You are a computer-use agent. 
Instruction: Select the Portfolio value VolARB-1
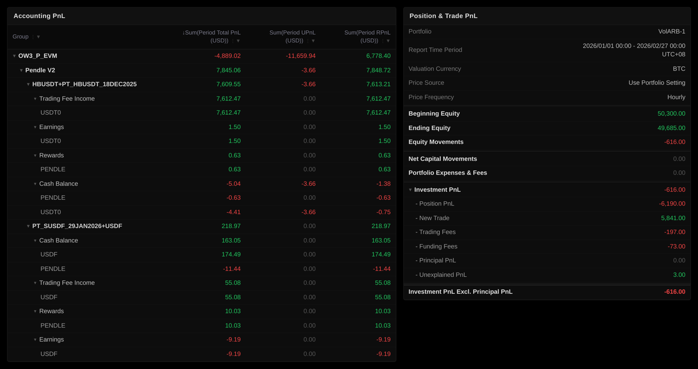(672, 32)
